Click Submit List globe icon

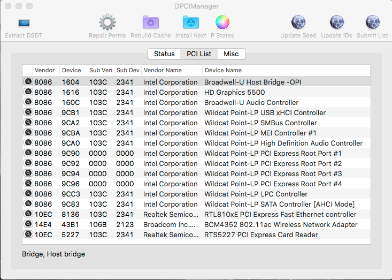(373, 22)
